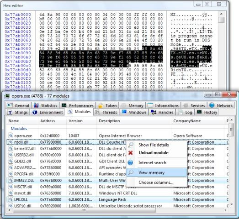Click the kernel32.dll module file icon
Screen dimensions: 239x219
tap(11, 148)
